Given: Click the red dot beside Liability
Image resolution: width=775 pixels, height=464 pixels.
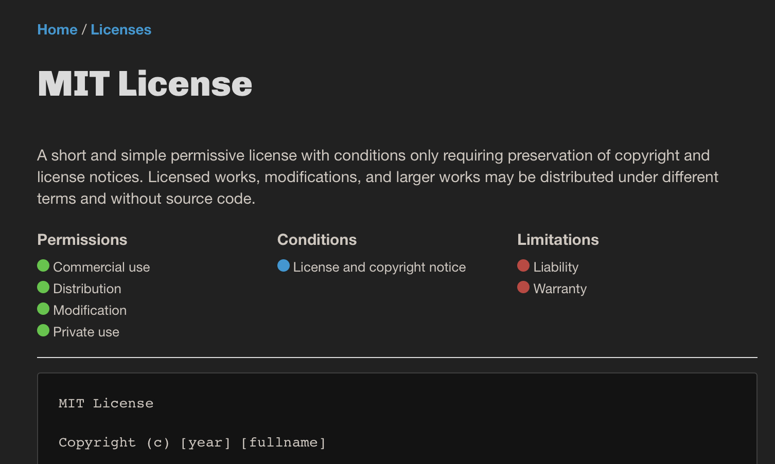Looking at the screenshot, I should (x=523, y=266).
